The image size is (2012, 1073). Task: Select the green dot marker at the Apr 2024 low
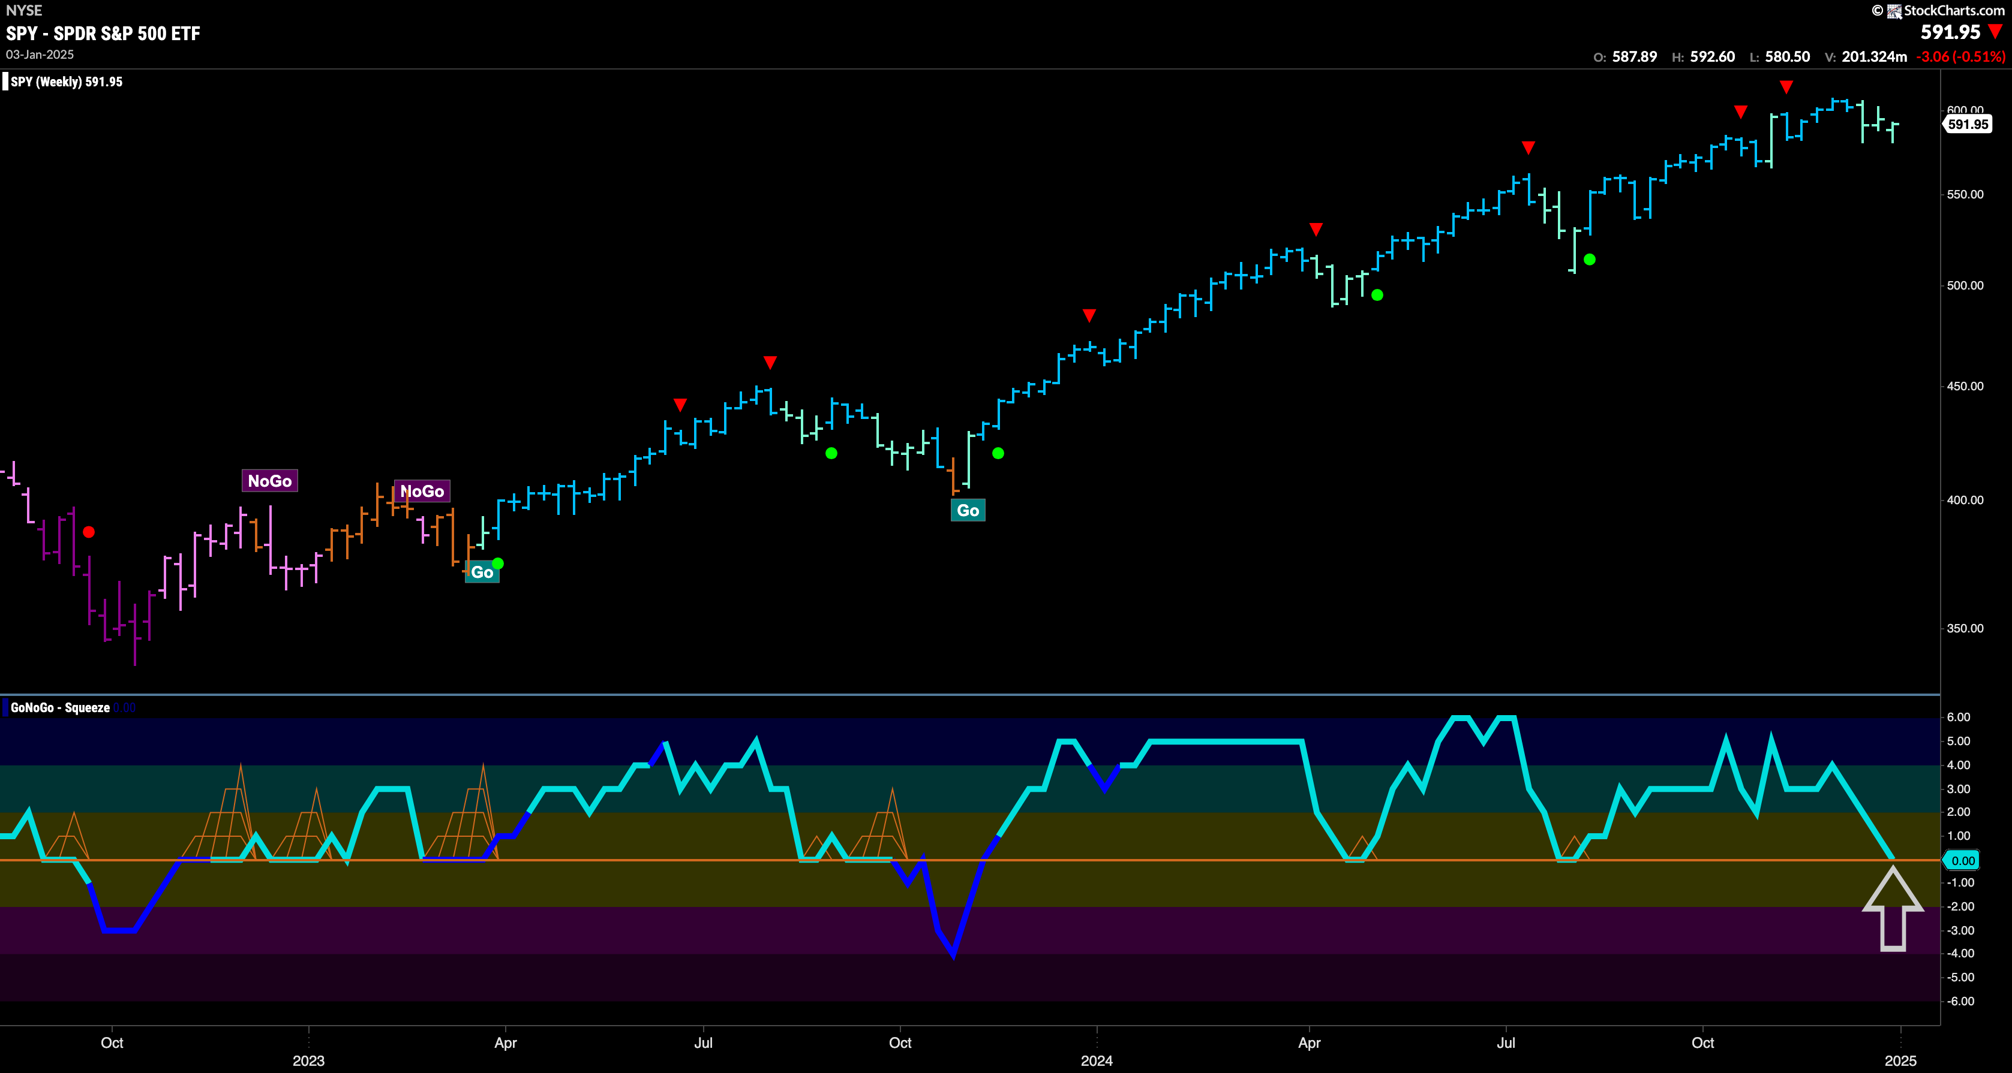tap(1377, 295)
